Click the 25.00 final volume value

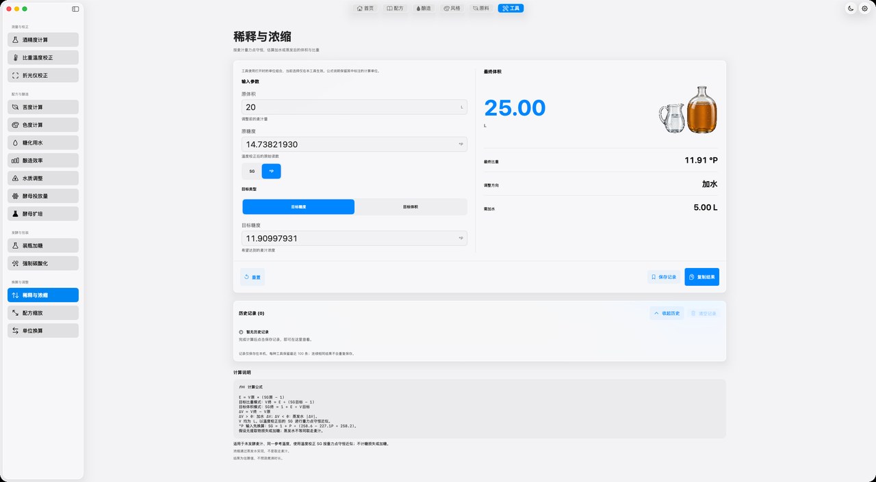tap(515, 108)
